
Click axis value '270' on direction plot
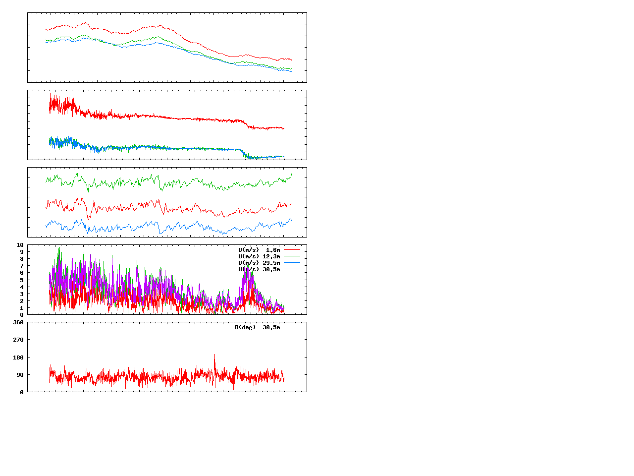(18, 340)
